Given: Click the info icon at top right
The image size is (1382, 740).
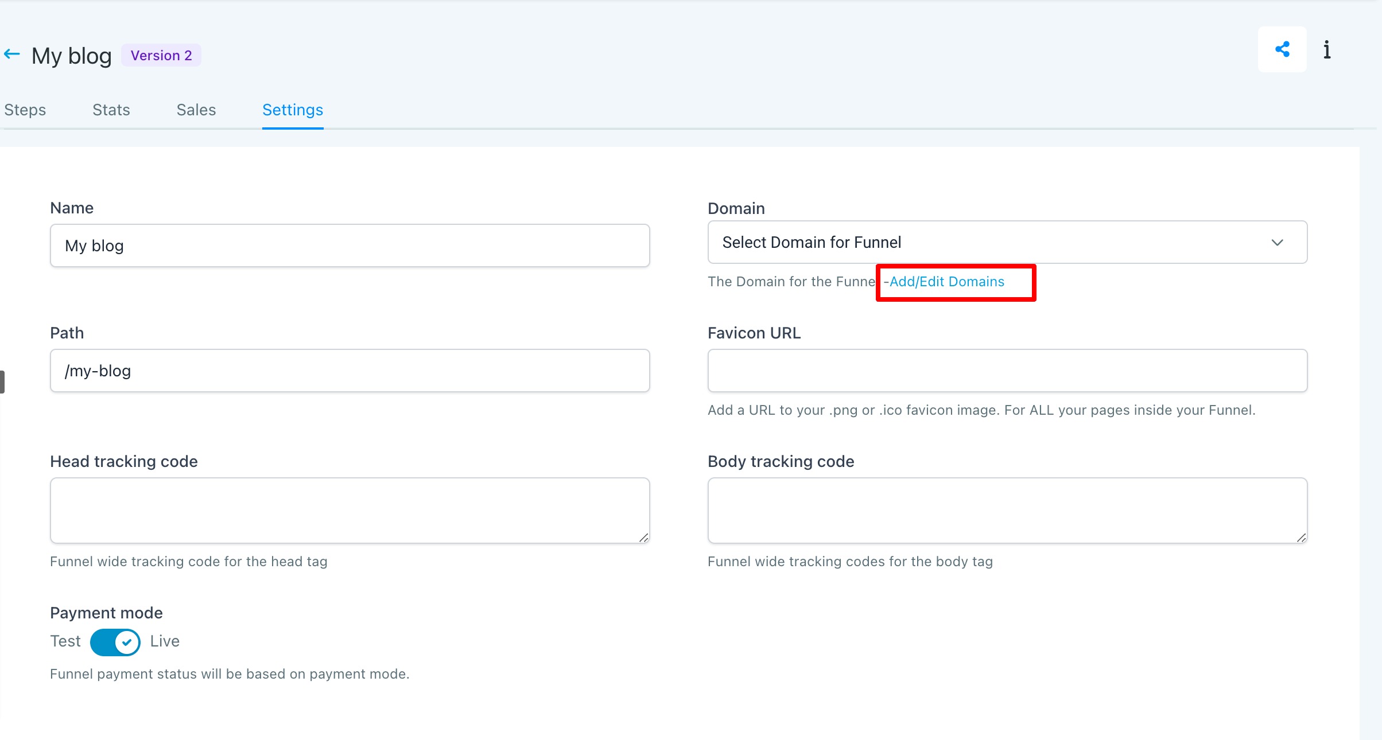Looking at the screenshot, I should [x=1327, y=50].
